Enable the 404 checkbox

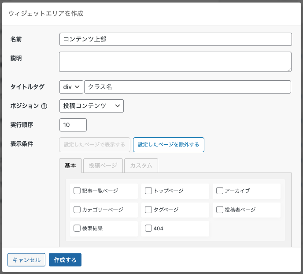(x=148, y=228)
